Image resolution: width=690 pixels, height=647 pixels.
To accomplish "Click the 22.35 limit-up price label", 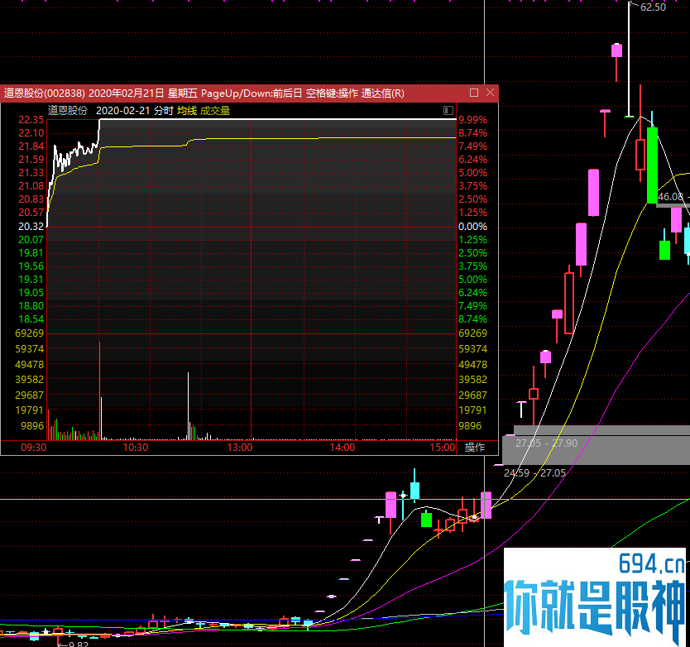I will click(x=31, y=120).
